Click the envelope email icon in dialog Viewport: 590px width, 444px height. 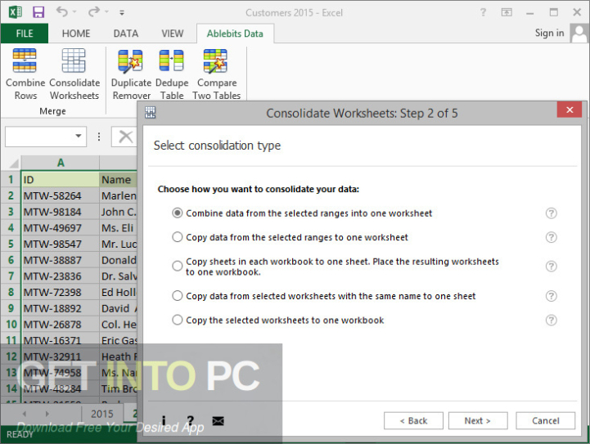tap(218, 420)
